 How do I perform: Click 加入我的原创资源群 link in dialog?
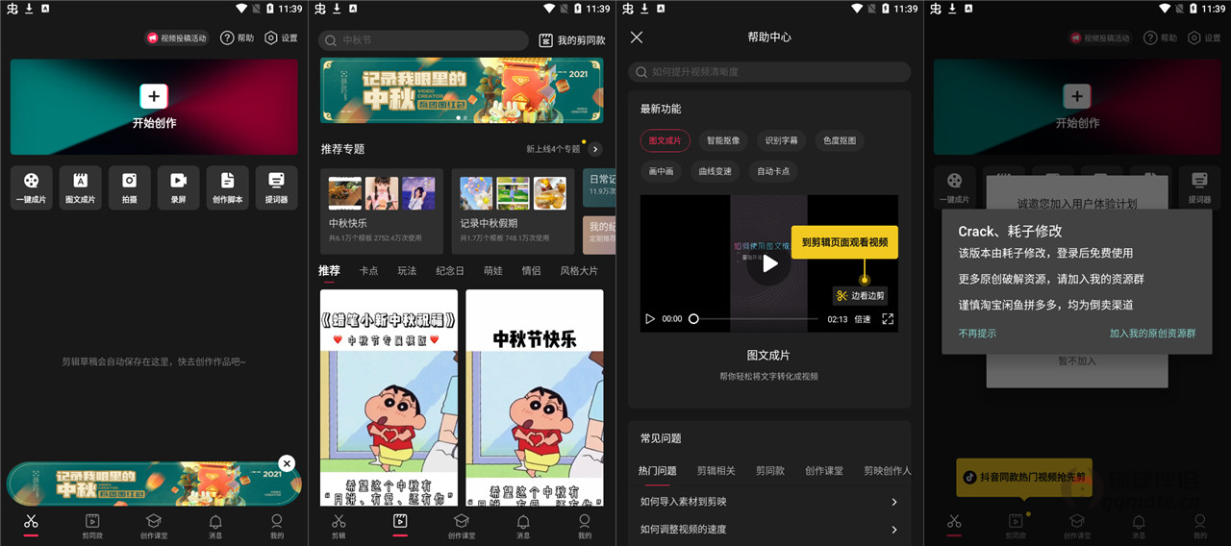tap(1152, 334)
